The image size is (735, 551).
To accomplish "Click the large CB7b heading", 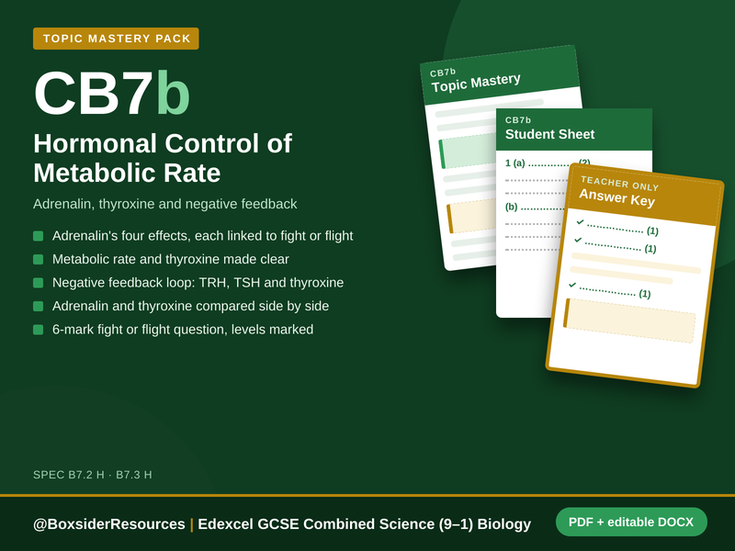I will pyautogui.click(x=112, y=93).
